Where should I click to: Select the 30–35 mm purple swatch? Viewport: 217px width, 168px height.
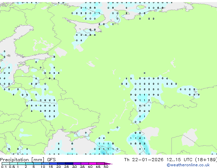click(77, 164)
